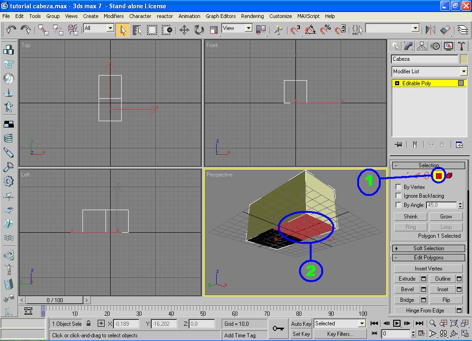Click the Grow selection button
The image size is (472, 341).
tap(446, 217)
